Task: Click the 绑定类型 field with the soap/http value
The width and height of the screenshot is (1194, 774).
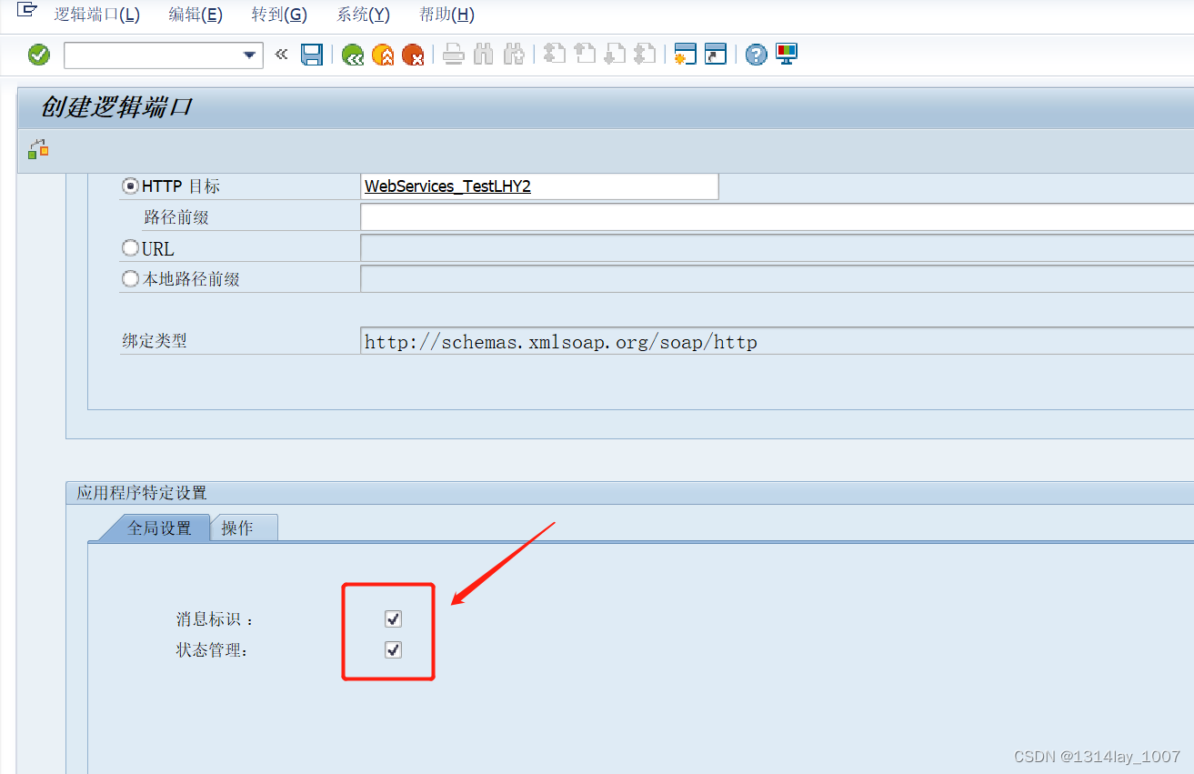Action: coord(778,341)
